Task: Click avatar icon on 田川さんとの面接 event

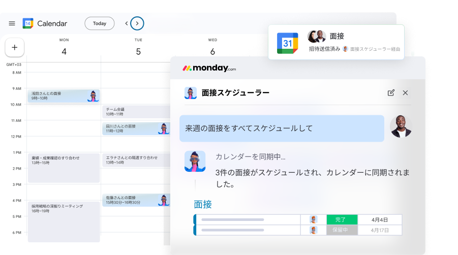Action: click(x=164, y=129)
